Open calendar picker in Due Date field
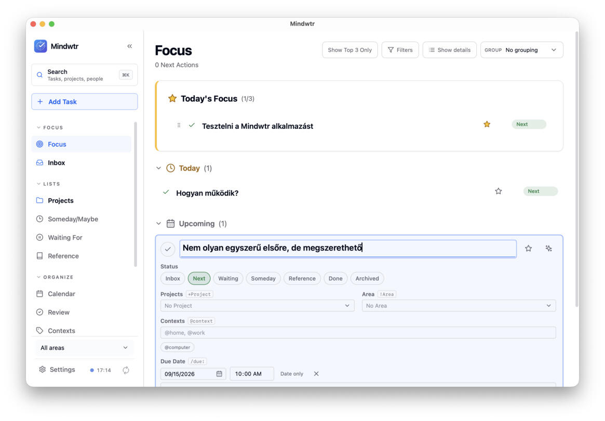The image size is (605, 421). [219, 374]
